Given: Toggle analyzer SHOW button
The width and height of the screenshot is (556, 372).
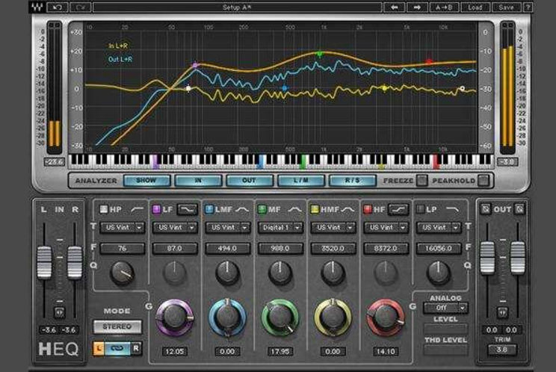Looking at the screenshot, I should pyautogui.click(x=146, y=180).
